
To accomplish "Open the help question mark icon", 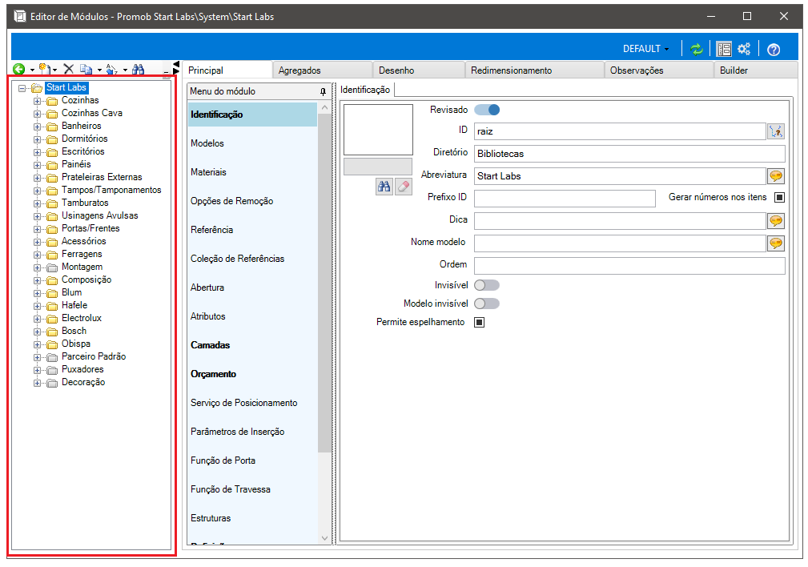I will pos(774,50).
